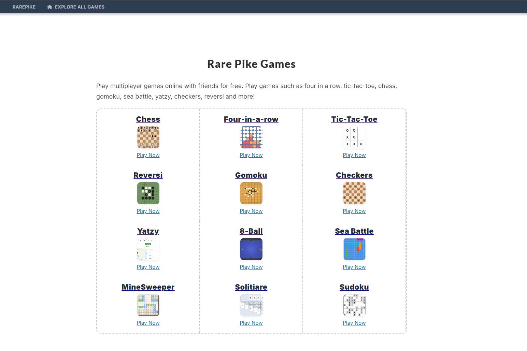Select the Tic-Tac-Toe grid icon
Viewport: 527px width, 351px height.
point(354,137)
